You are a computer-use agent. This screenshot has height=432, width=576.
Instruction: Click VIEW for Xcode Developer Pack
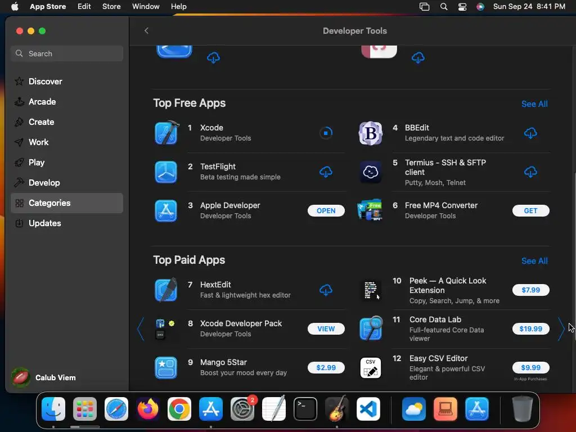(x=326, y=328)
